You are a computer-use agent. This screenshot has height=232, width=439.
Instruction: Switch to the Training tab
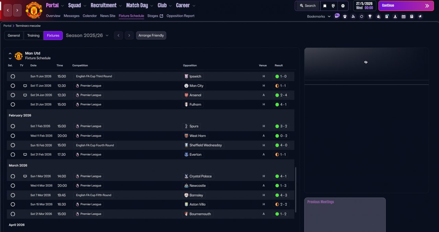click(x=33, y=36)
